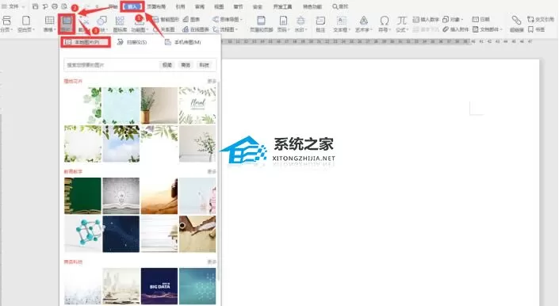Open the Insert ribbon tab
The width and height of the screenshot is (559, 306).
pos(132,6)
